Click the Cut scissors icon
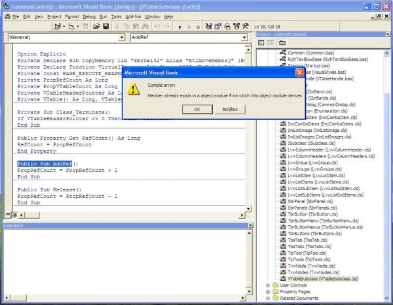 coord(117,26)
